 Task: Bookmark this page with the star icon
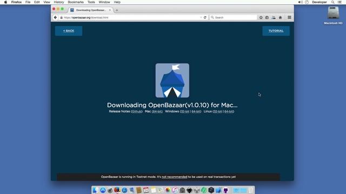click(x=261, y=17)
